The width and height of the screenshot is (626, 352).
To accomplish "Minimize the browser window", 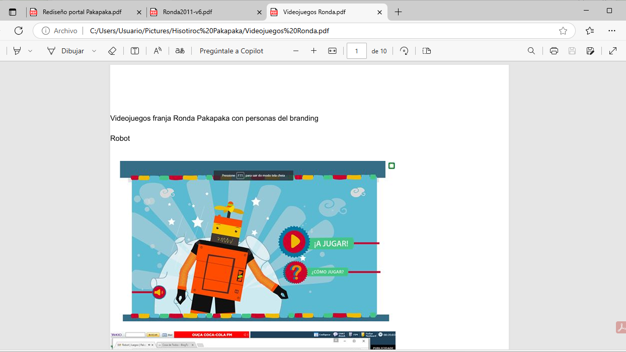I will coord(586,11).
